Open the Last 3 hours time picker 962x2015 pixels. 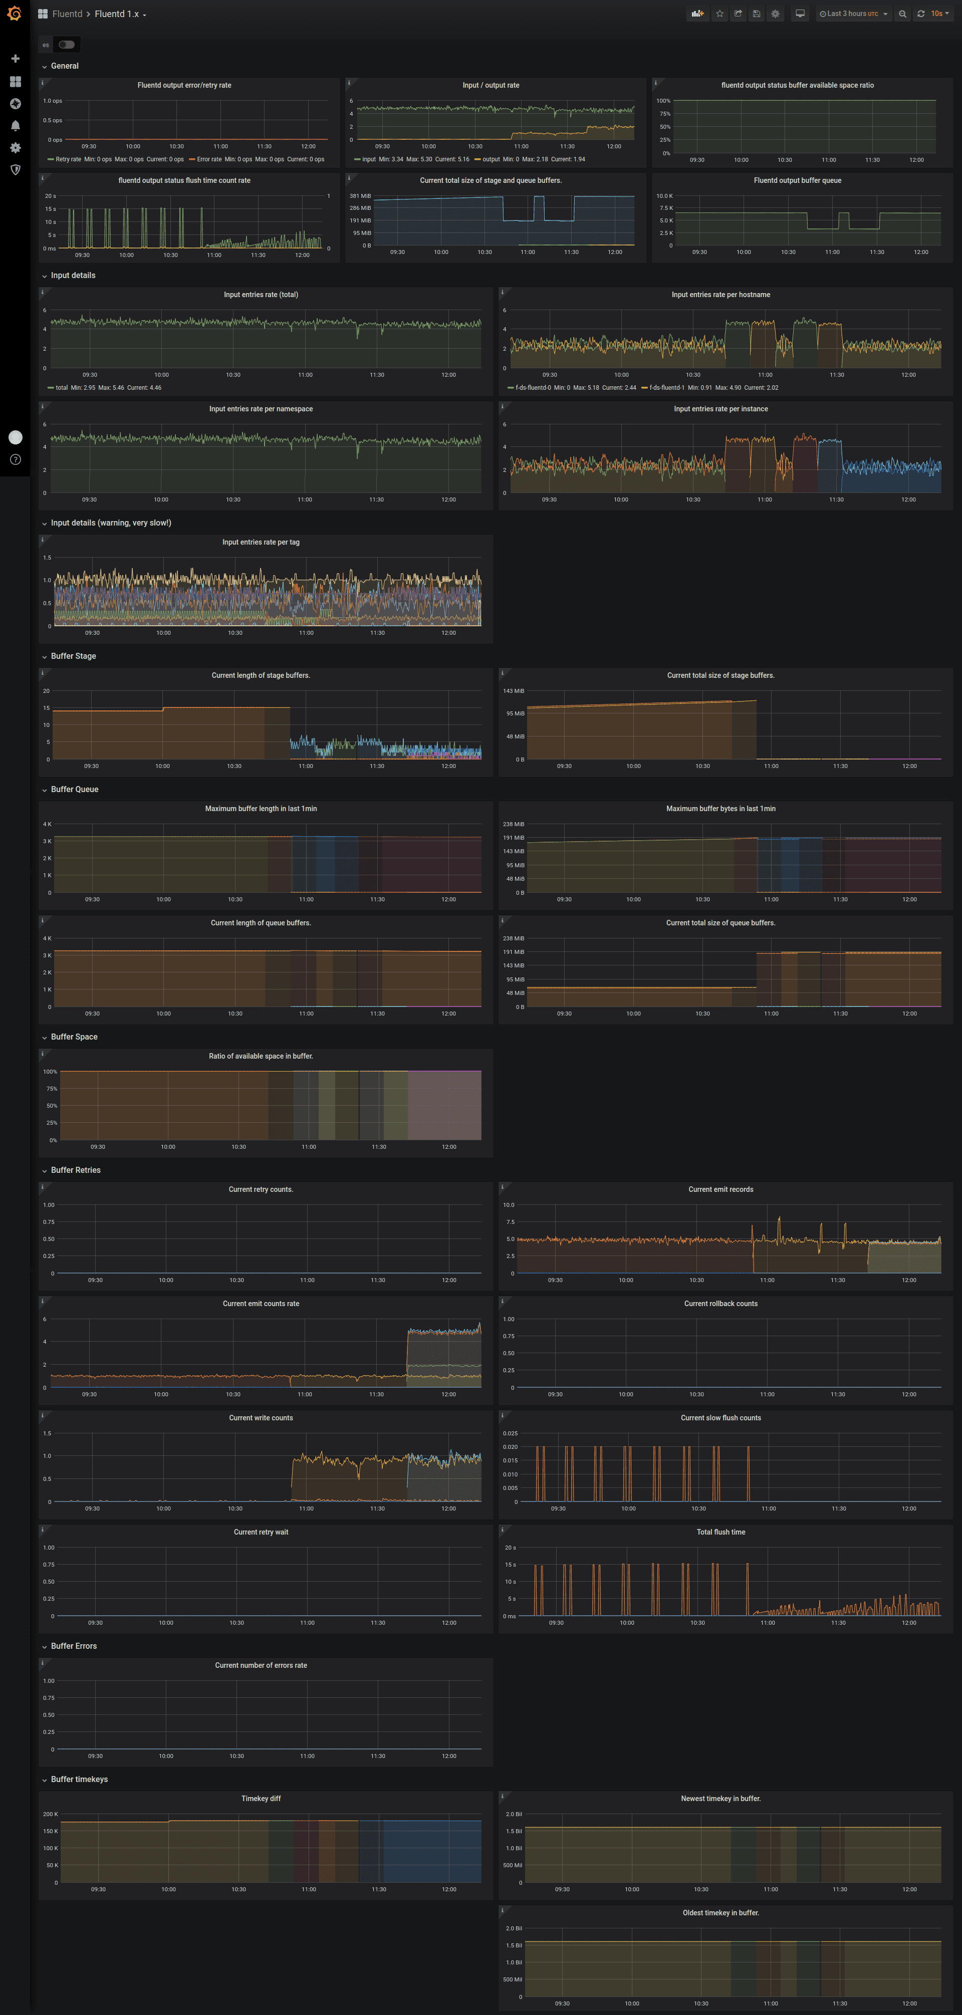click(852, 14)
